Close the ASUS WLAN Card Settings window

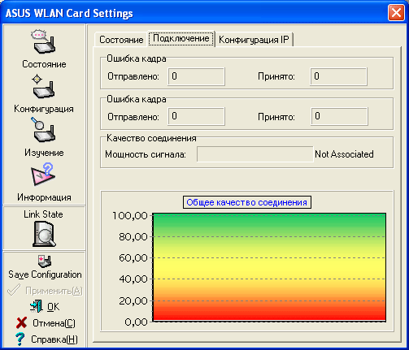click(x=396, y=13)
